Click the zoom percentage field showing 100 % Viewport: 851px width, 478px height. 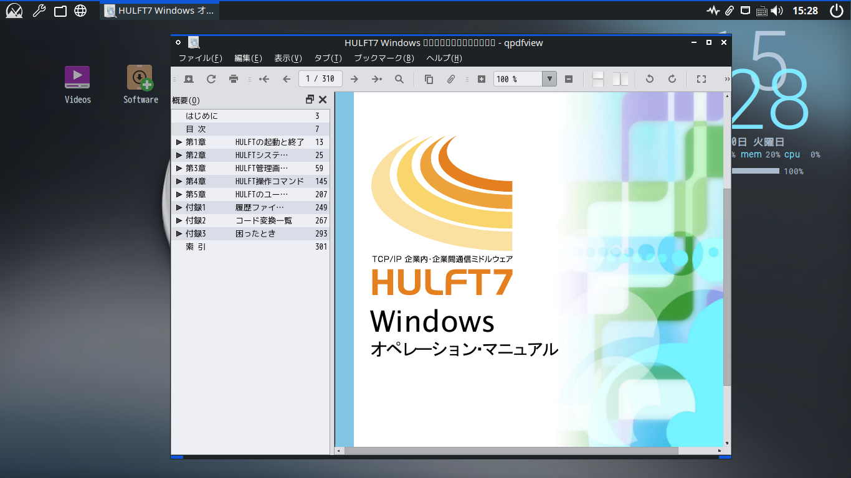[518, 79]
